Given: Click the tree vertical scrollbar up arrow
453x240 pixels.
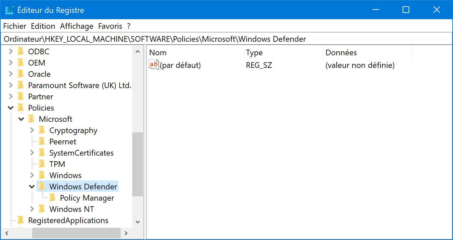Looking at the screenshot, I should 138,51.
